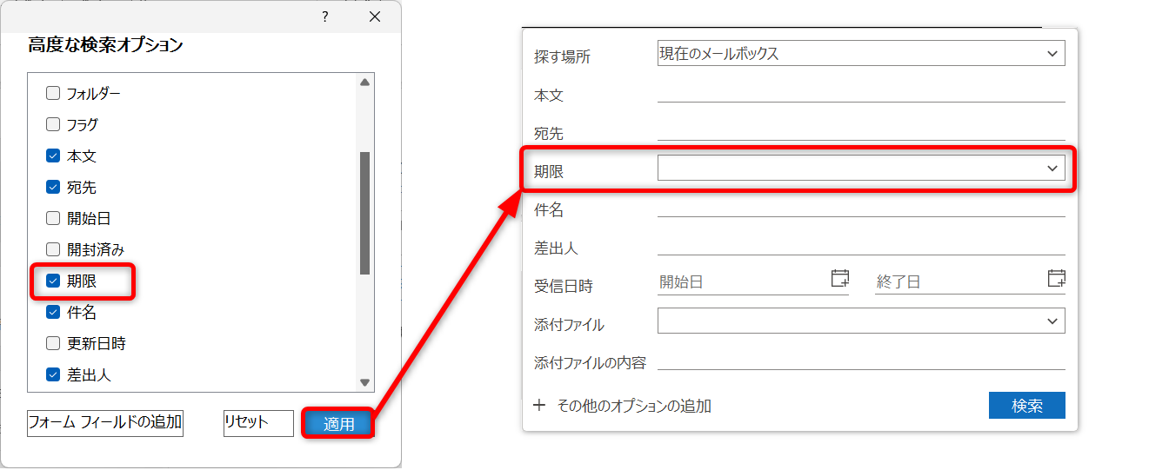This screenshot has height=470, width=1169.
Task: Click the plus icon to add other options
Action: click(x=539, y=405)
